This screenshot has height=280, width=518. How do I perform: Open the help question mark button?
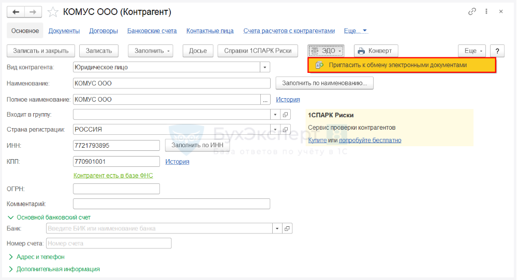pyautogui.click(x=497, y=51)
